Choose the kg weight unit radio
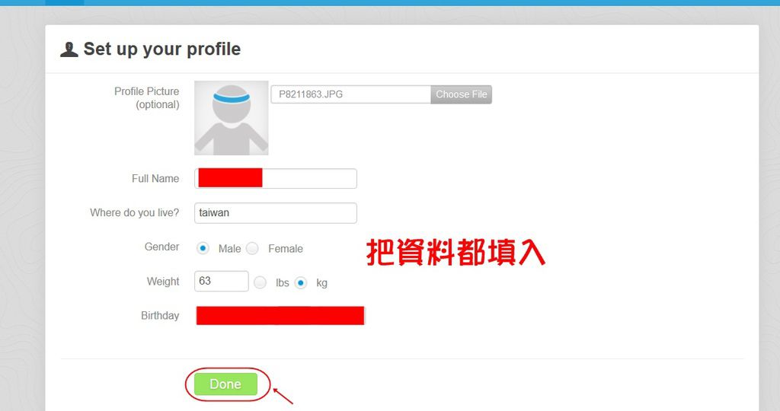The width and height of the screenshot is (780, 411). [x=300, y=283]
